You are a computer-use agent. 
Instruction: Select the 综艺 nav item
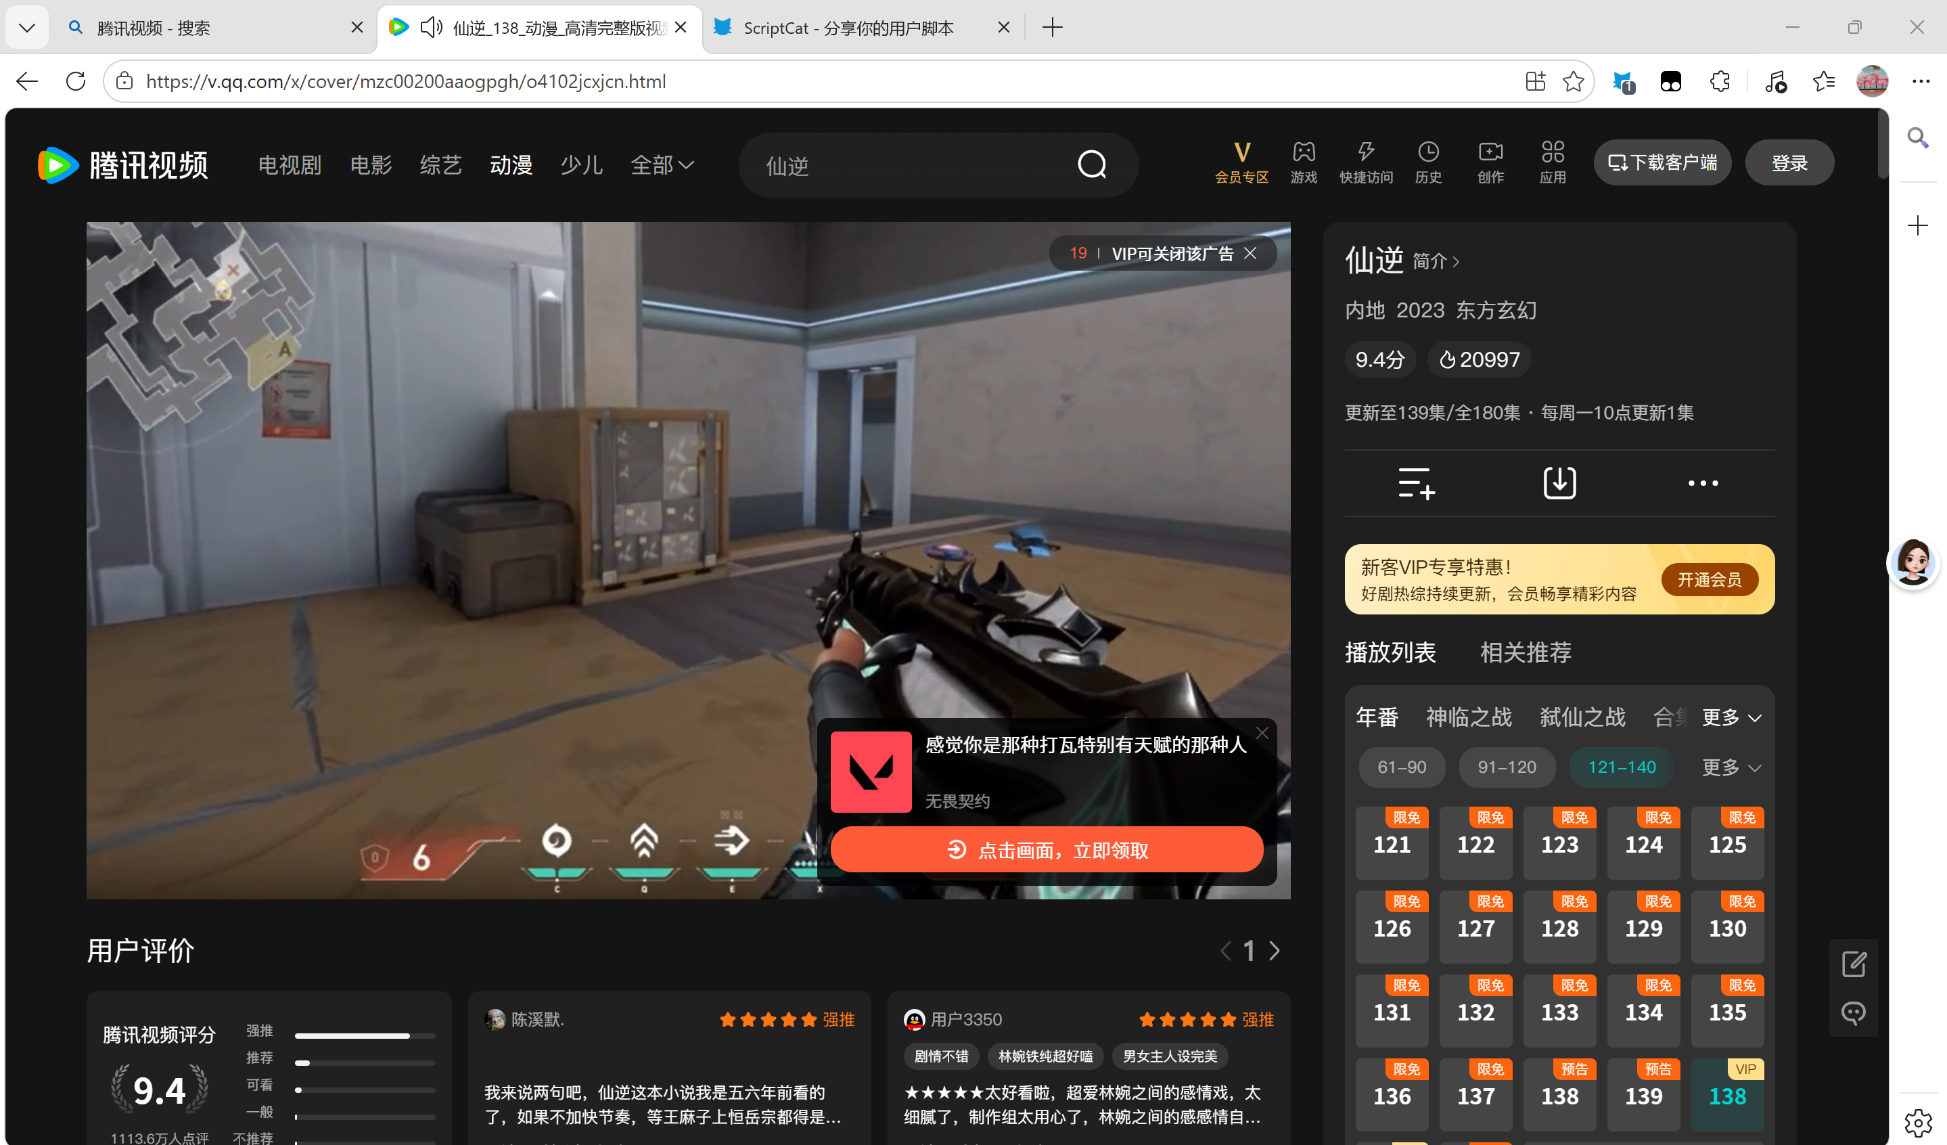[x=441, y=164]
